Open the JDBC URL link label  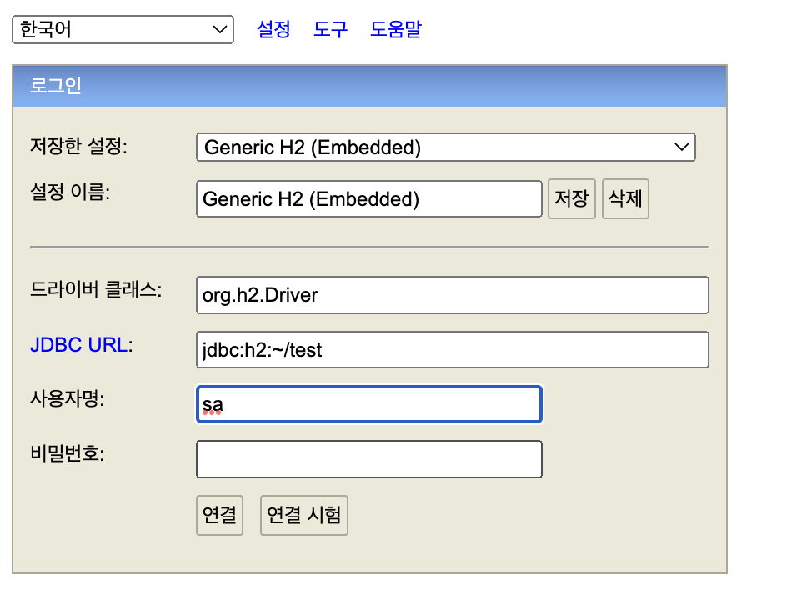[x=79, y=345]
